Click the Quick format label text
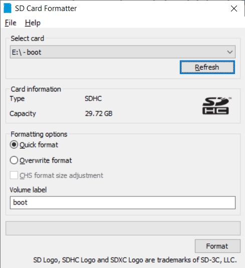This screenshot has height=268, width=245. [39, 145]
